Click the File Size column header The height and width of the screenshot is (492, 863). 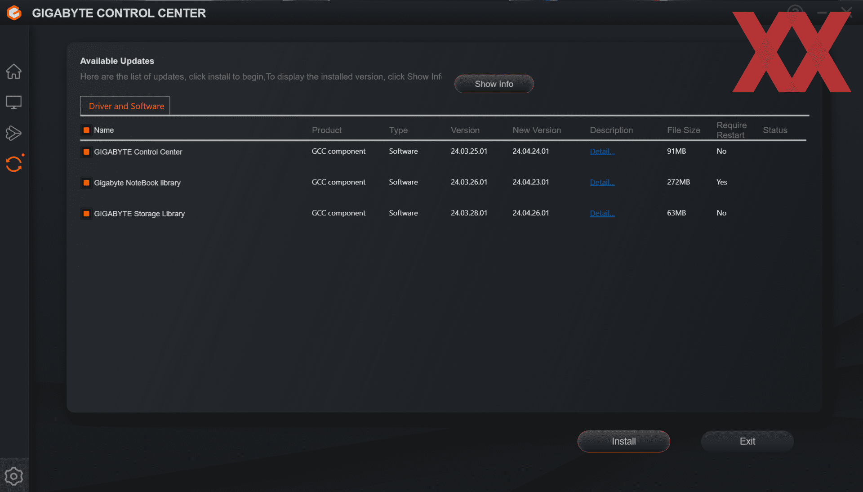[x=684, y=130]
